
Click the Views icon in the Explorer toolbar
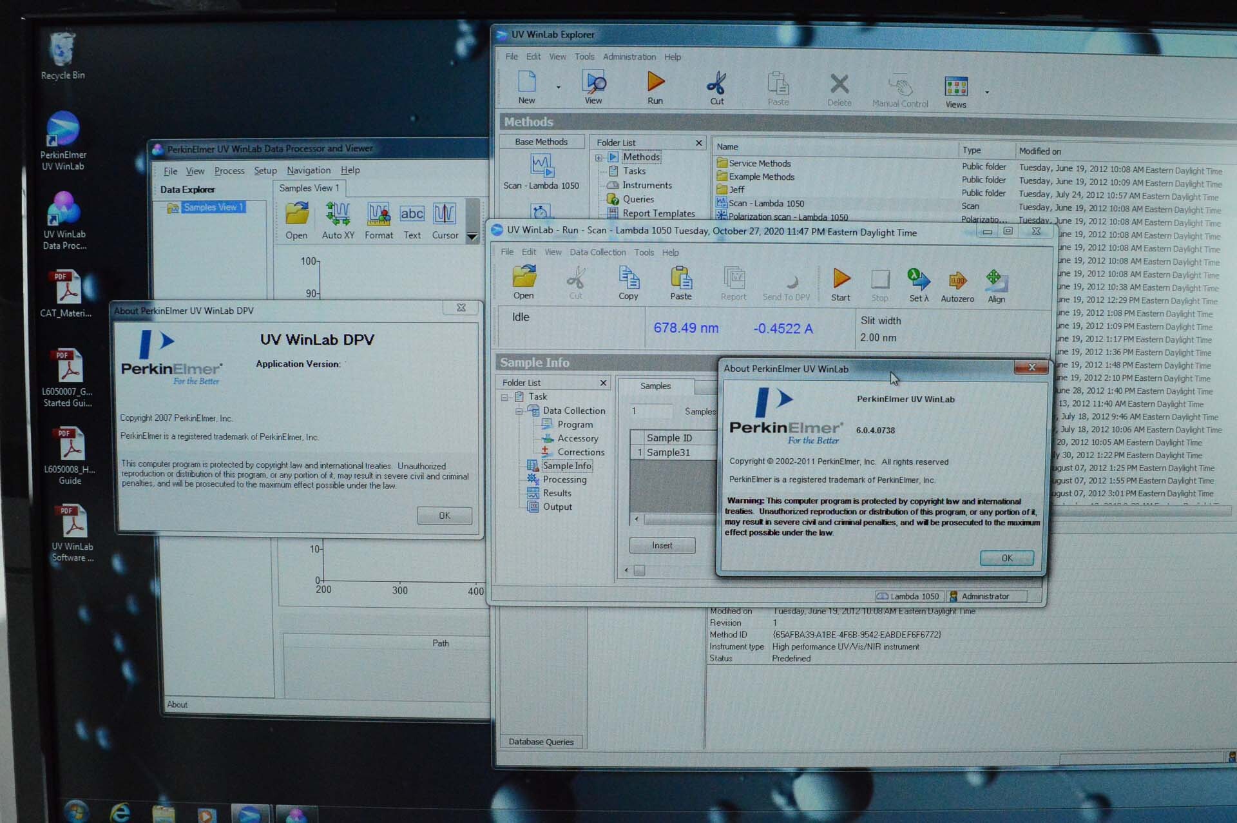(956, 87)
